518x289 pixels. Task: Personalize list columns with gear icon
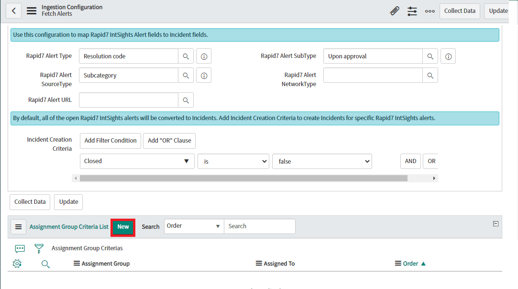17,264
